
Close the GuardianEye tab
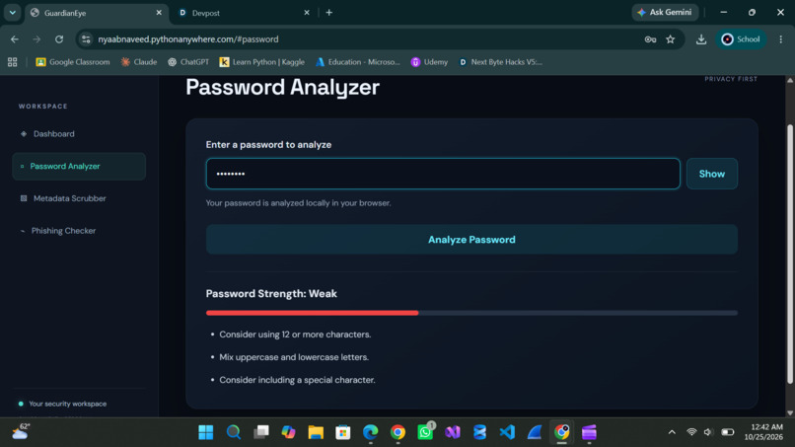[159, 13]
